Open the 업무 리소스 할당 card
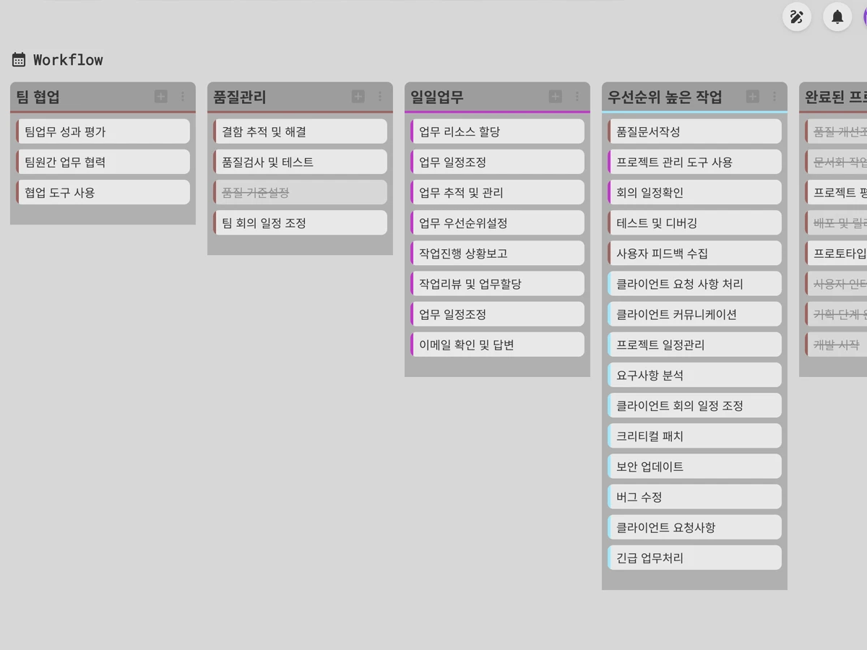 497,131
